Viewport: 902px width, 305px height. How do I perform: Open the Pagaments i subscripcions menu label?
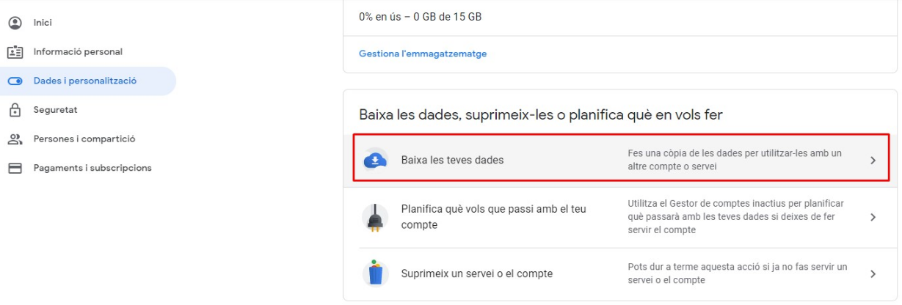pos(92,168)
